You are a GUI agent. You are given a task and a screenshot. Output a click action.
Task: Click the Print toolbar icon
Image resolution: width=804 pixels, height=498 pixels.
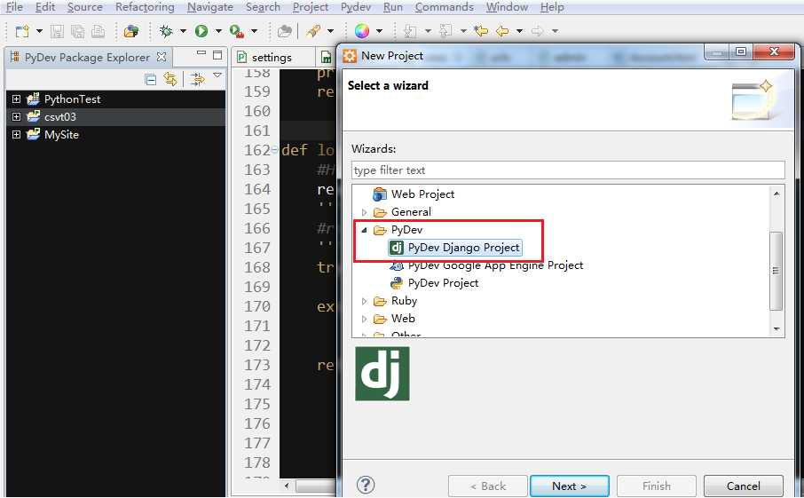[98, 31]
